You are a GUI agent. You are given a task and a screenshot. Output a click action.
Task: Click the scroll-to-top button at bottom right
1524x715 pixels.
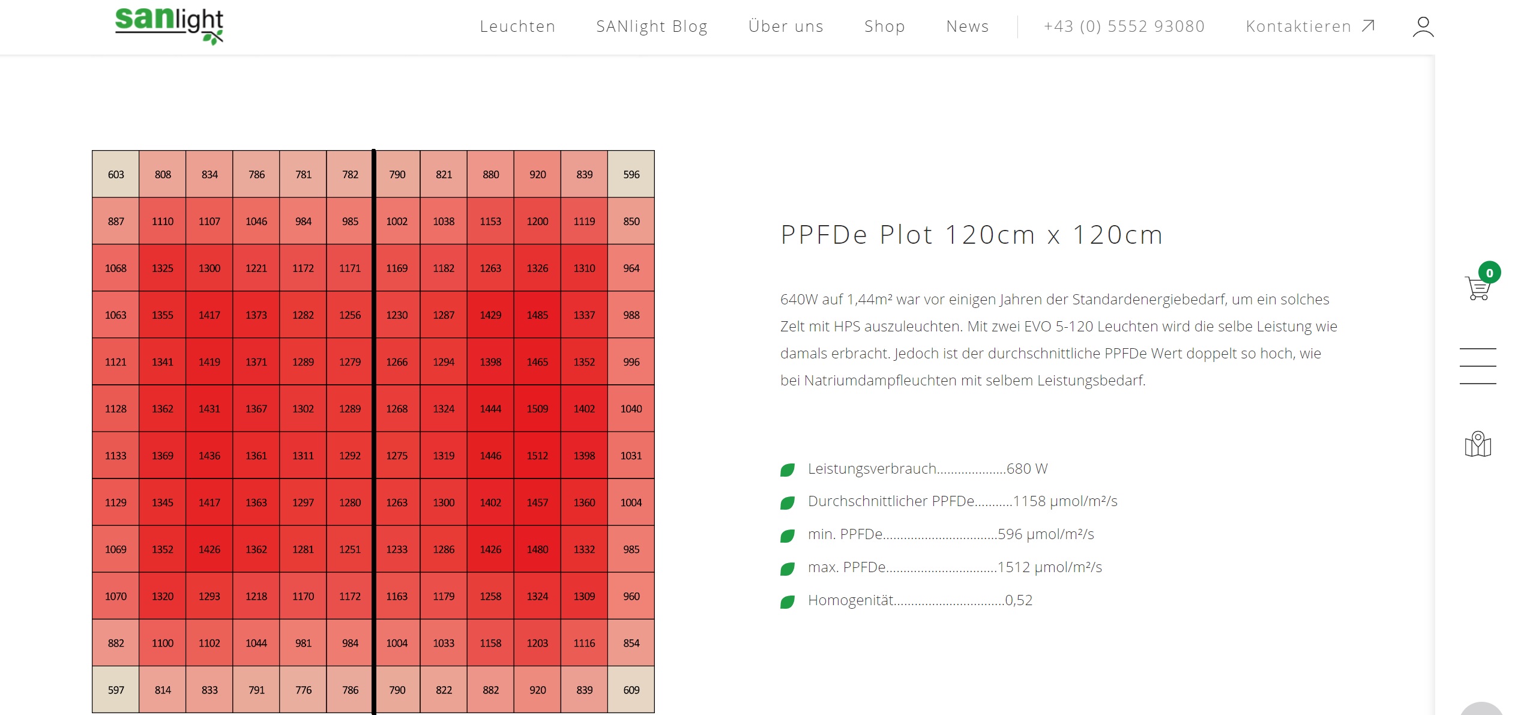coord(1481,710)
